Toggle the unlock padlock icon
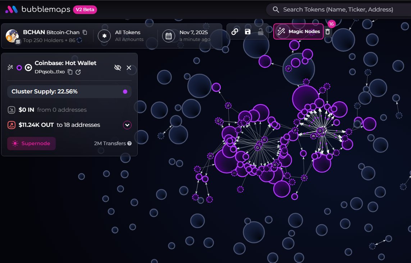Viewport: 411px width, 263px height. tap(261, 32)
